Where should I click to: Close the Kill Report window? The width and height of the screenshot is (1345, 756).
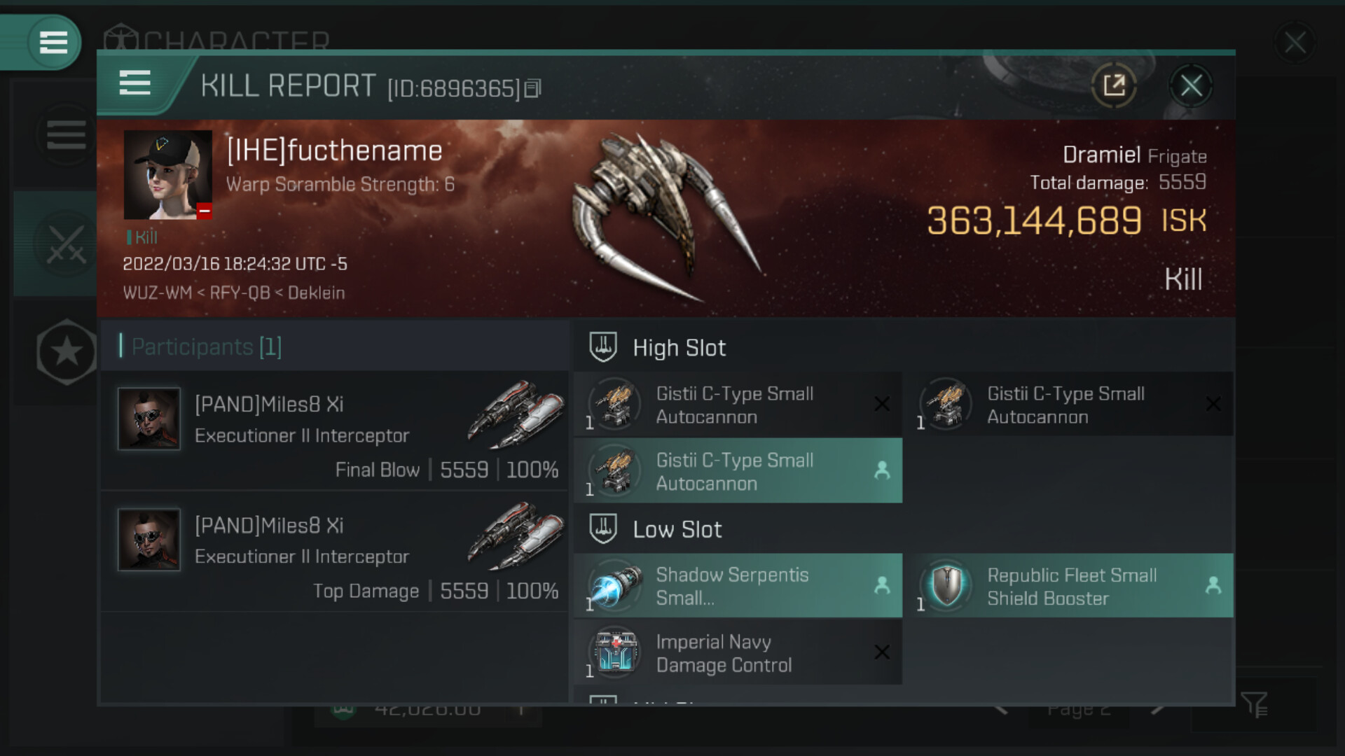coord(1191,86)
